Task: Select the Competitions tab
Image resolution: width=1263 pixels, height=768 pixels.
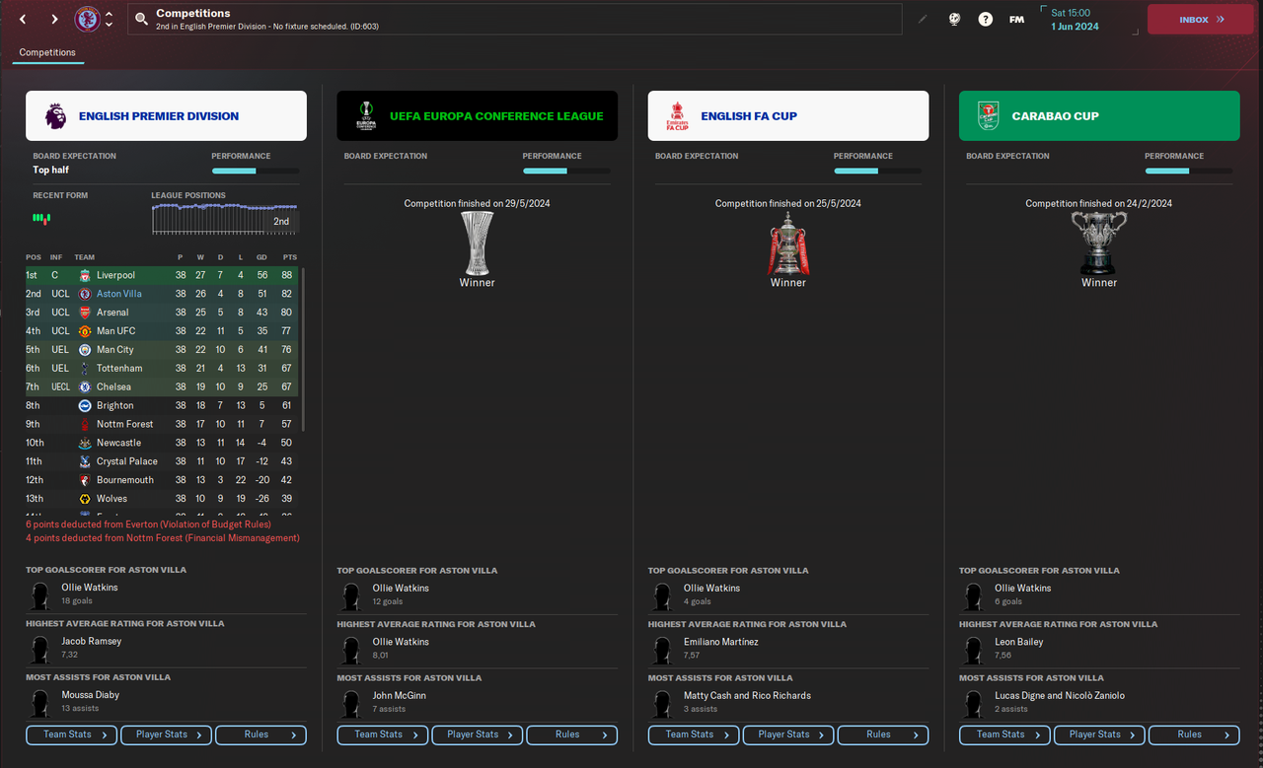Action: pyautogui.click(x=47, y=52)
